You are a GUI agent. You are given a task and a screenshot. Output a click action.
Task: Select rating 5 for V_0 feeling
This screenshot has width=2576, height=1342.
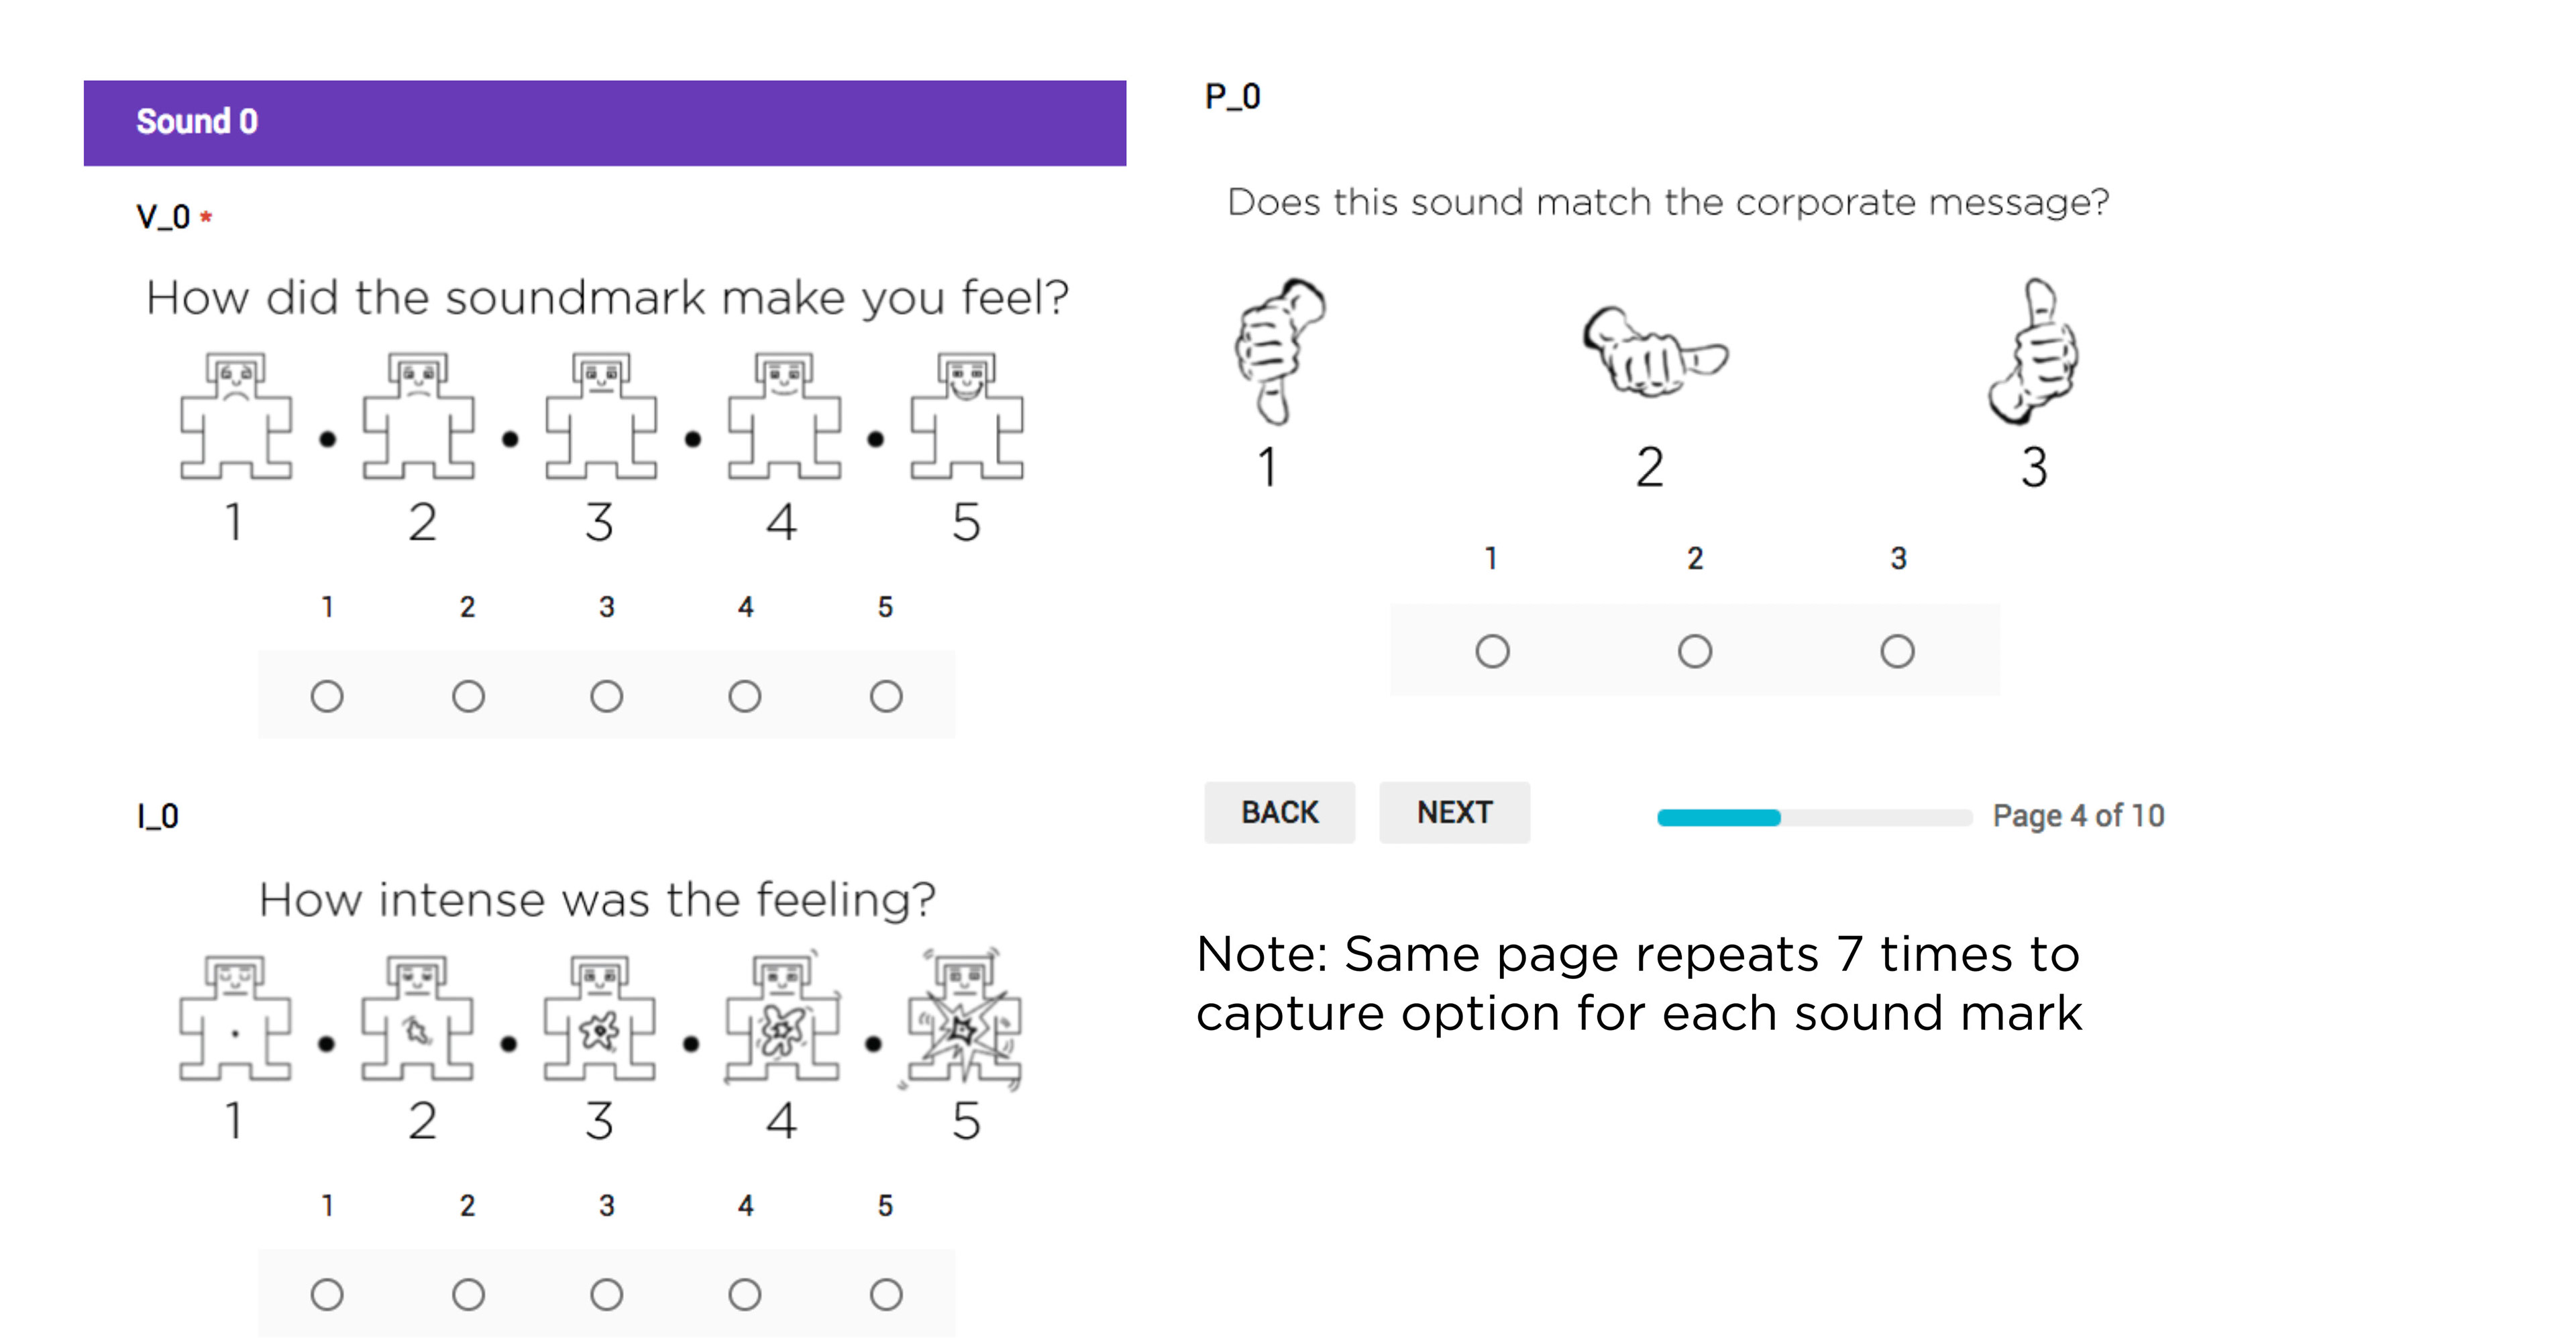pos(886,696)
